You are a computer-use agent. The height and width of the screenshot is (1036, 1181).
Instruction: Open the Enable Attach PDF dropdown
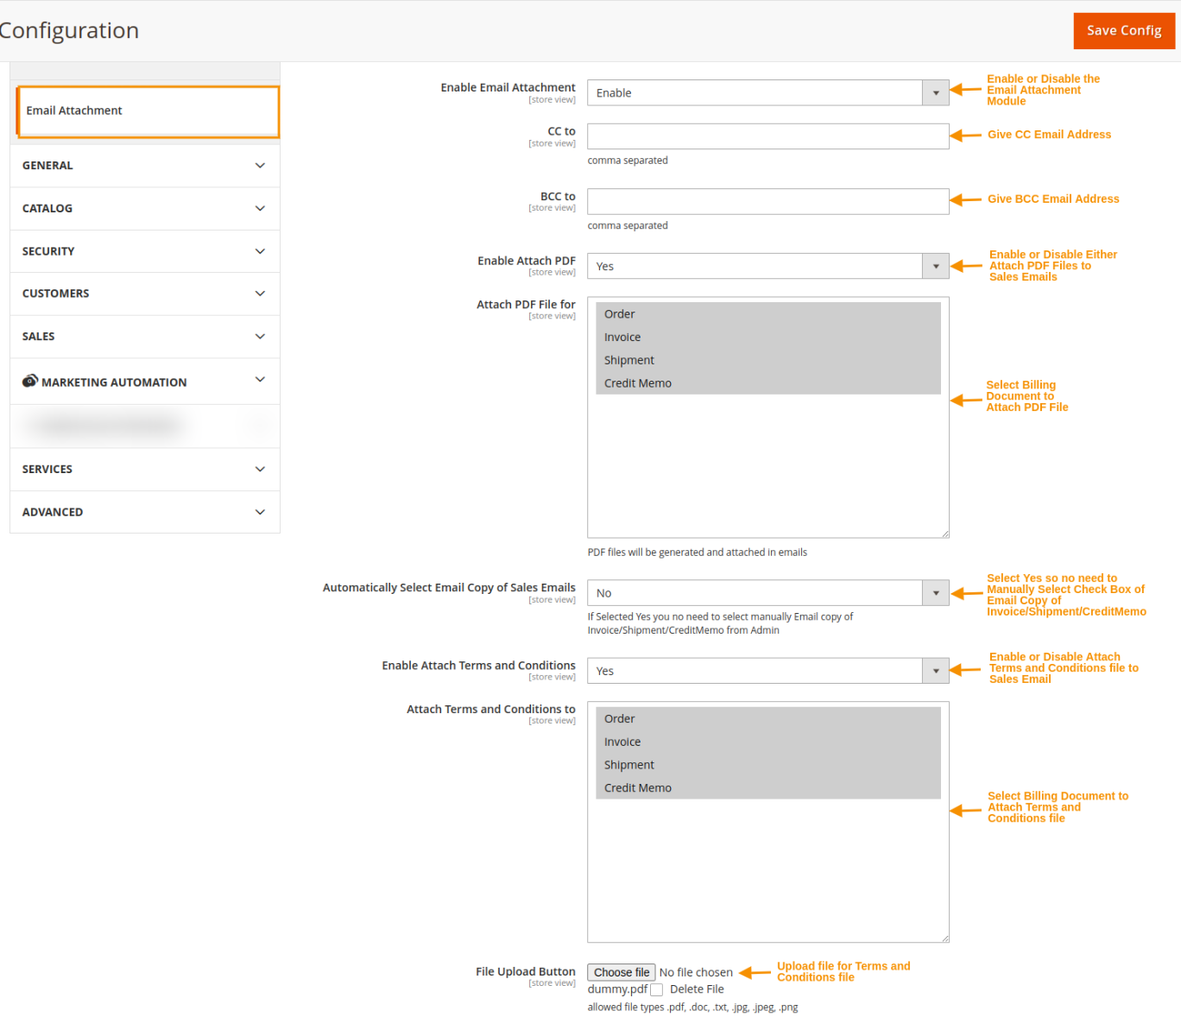click(934, 266)
